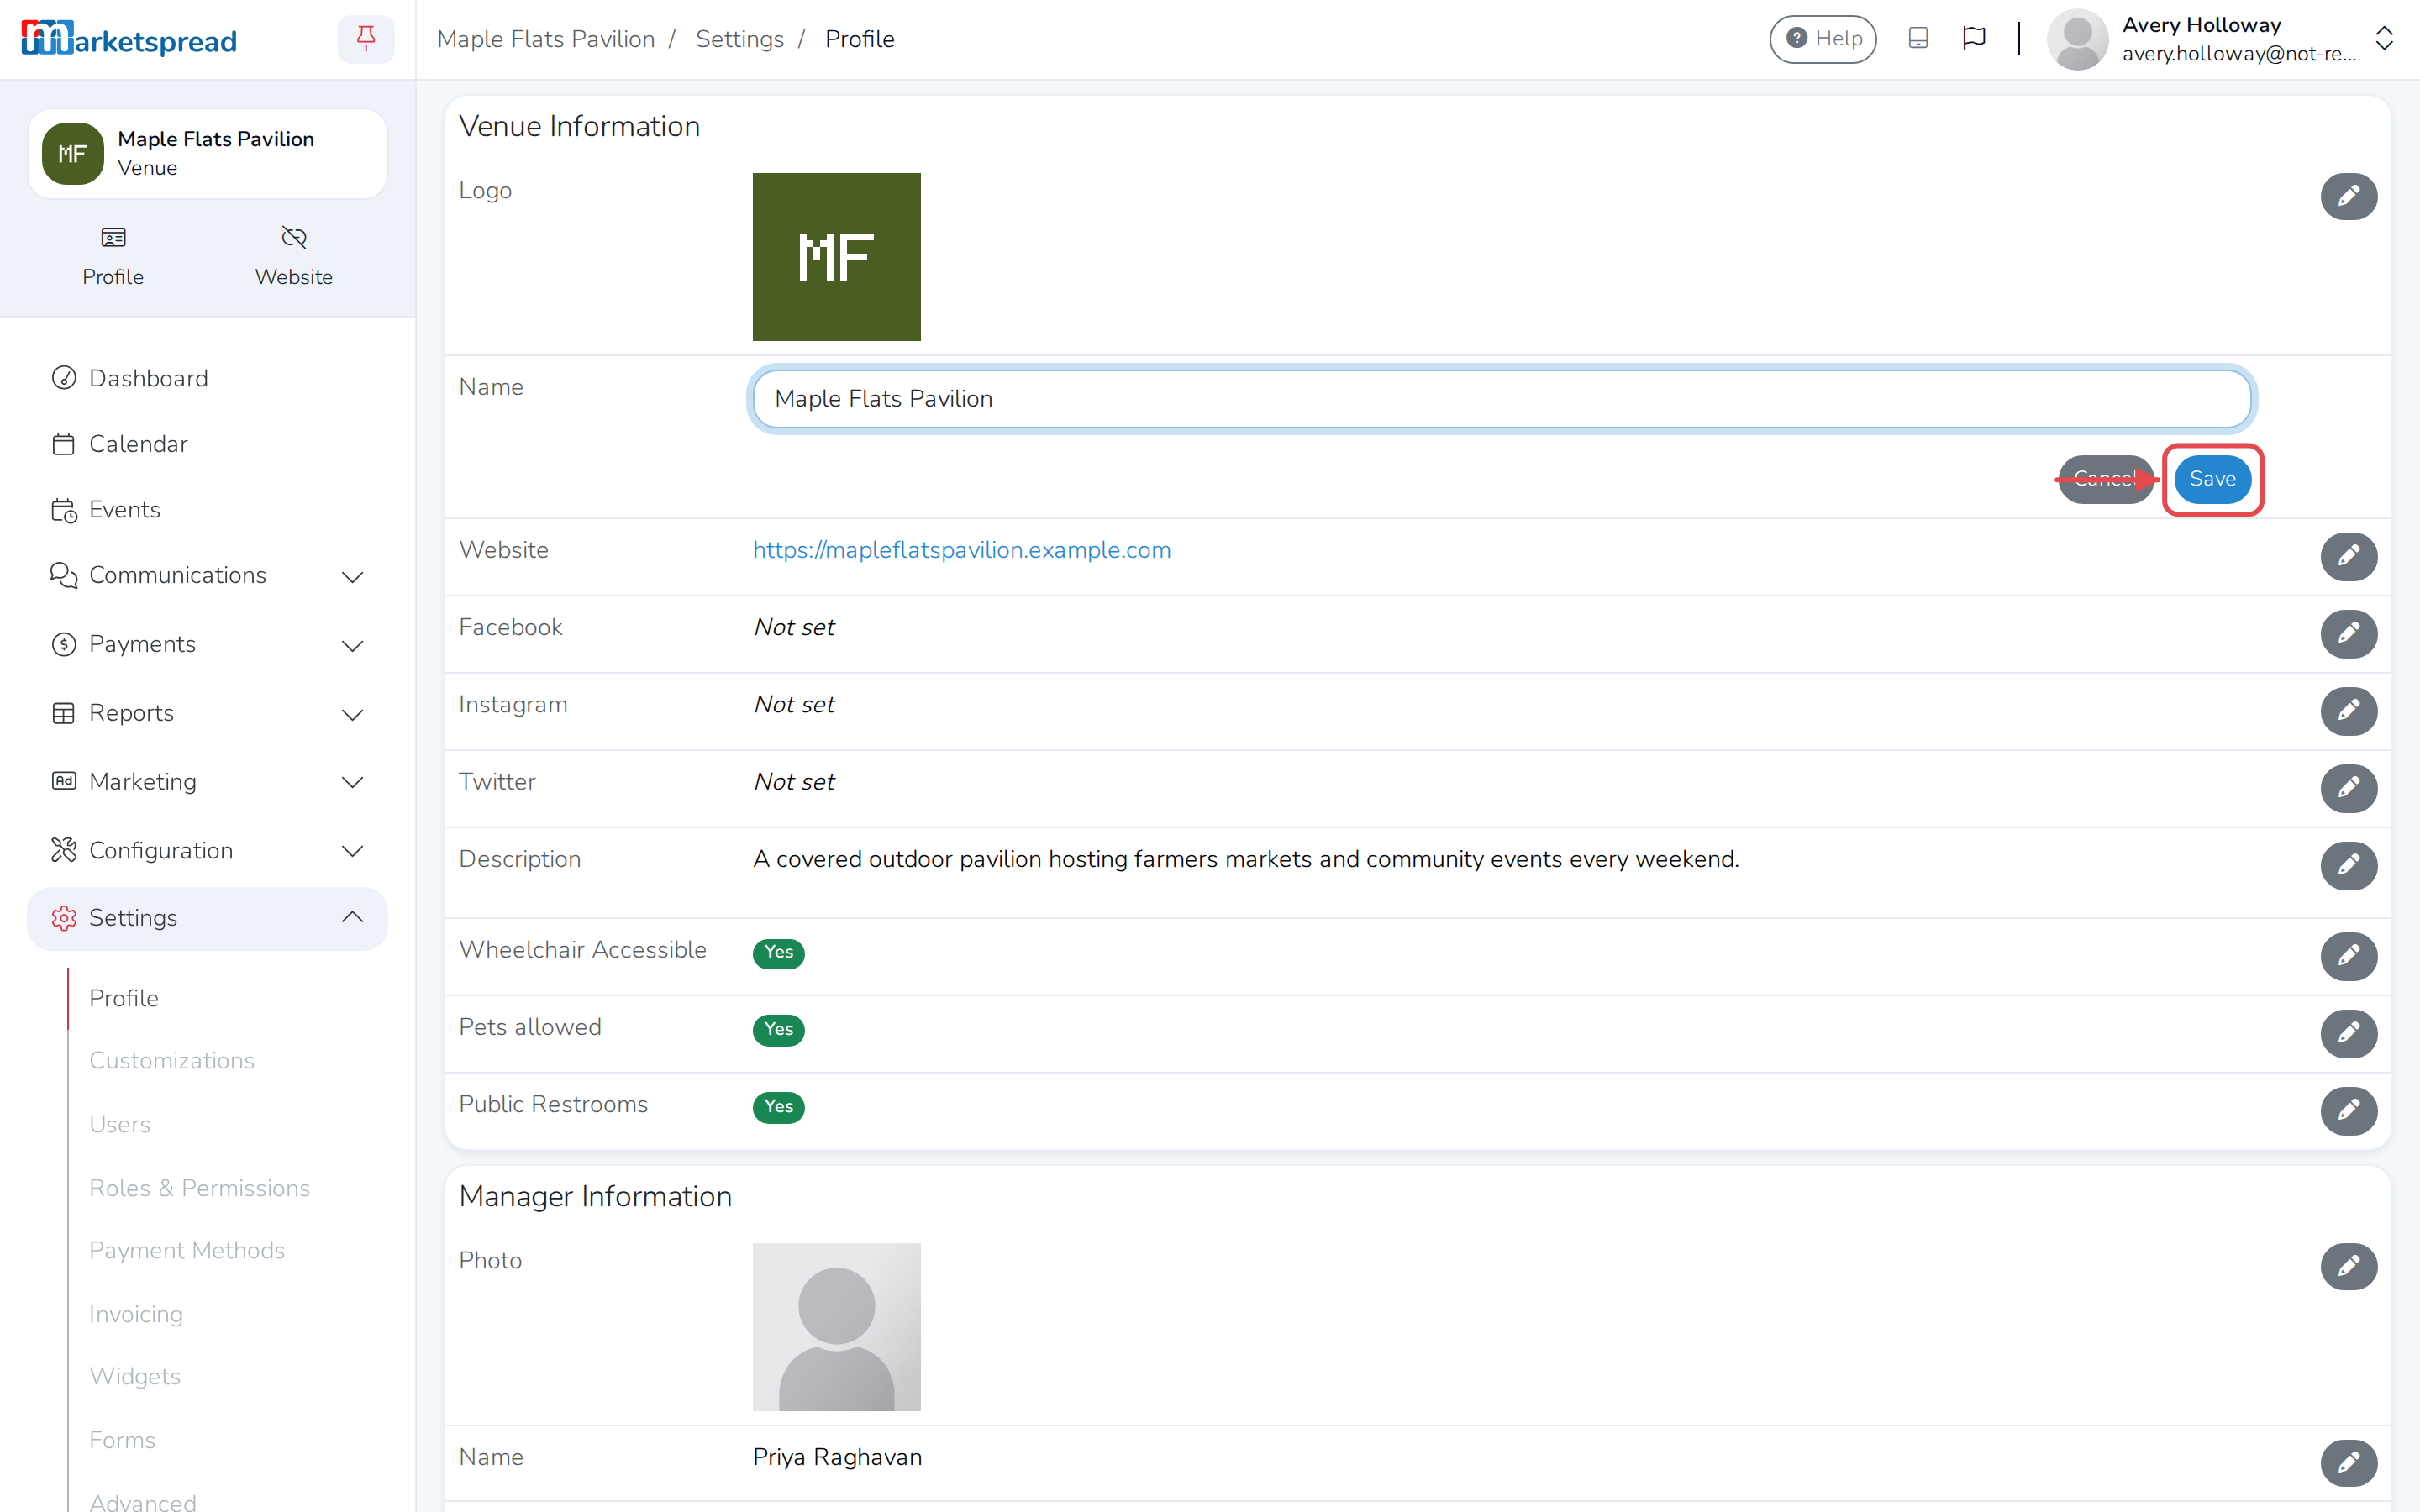Edit the Facebook field
This screenshot has width=2420, height=1512.
coord(2348,633)
